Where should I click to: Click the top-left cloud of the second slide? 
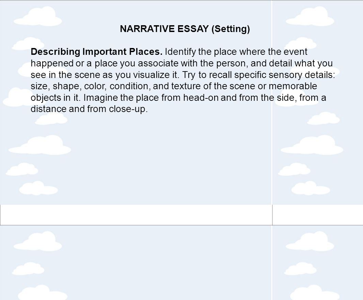[x=38, y=241]
